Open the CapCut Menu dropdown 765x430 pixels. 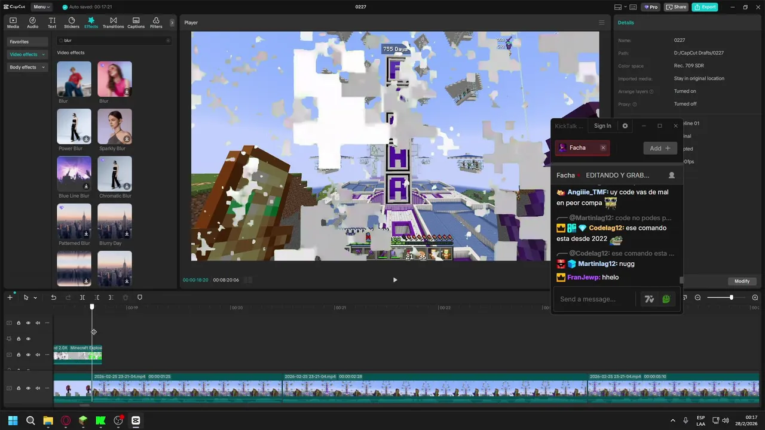click(x=41, y=7)
